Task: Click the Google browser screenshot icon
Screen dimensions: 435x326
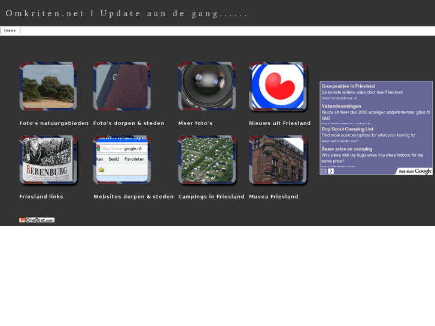Action: (121, 160)
